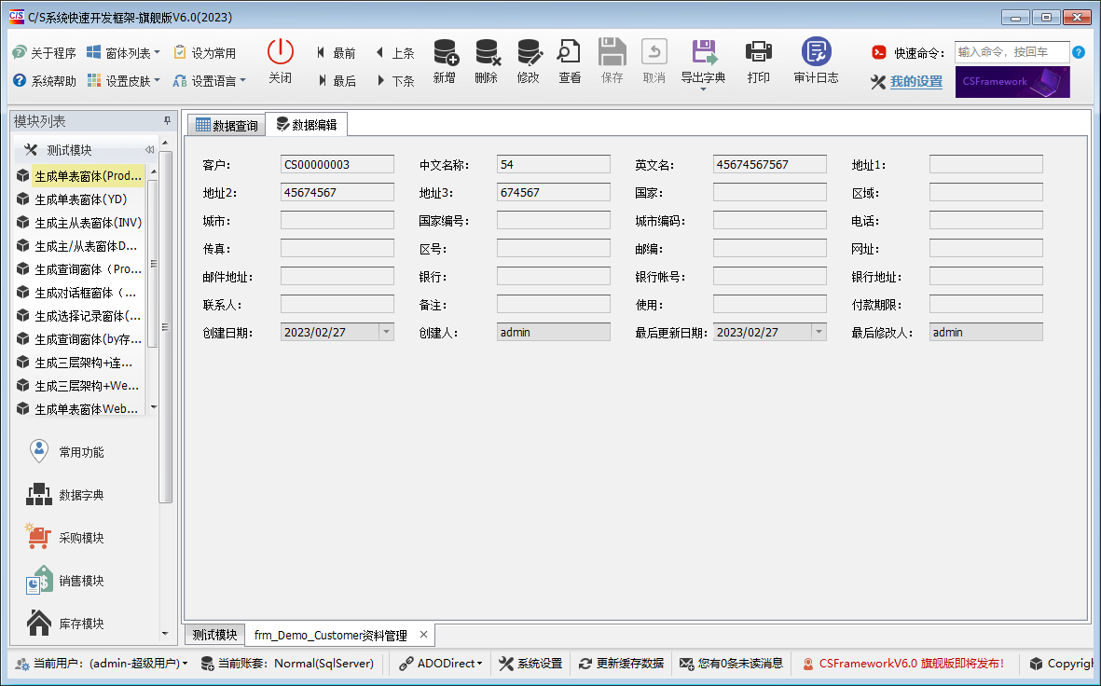Click the 打印 (Print) printer icon

click(759, 53)
